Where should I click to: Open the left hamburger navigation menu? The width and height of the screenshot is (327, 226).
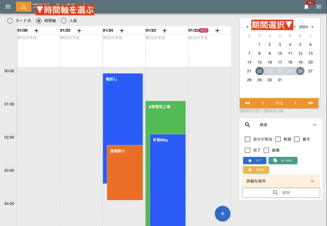pos(8,6)
